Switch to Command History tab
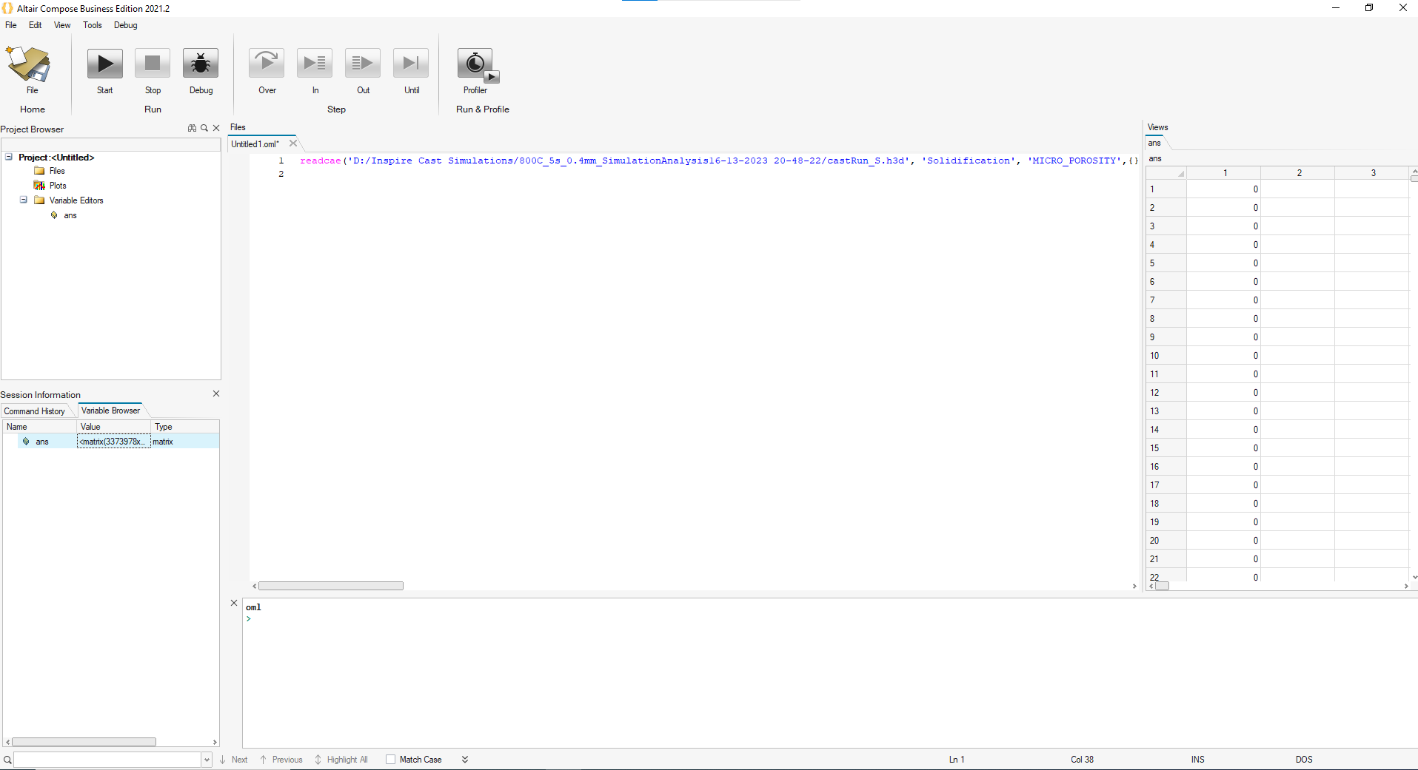 tap(35, 411)
